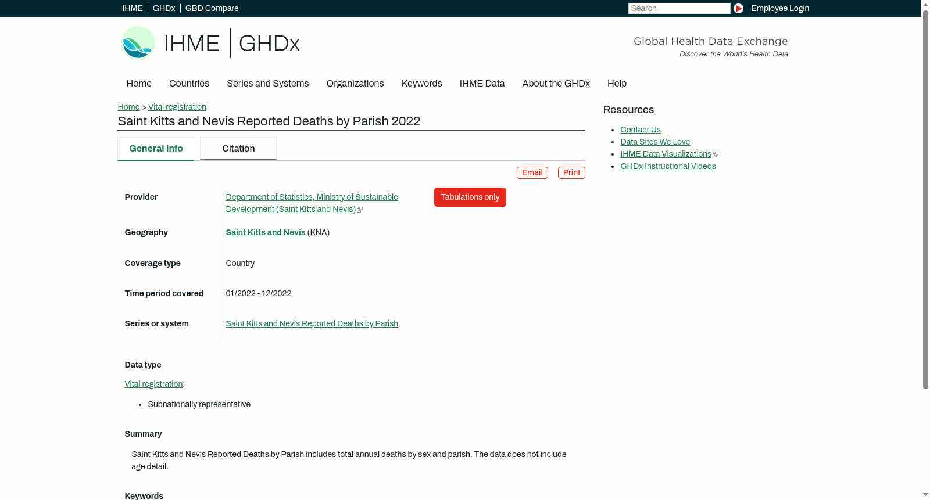The image size is (930, 500).
Task: Click the IHME globe logo icon
Action: [x=138, y=43]
